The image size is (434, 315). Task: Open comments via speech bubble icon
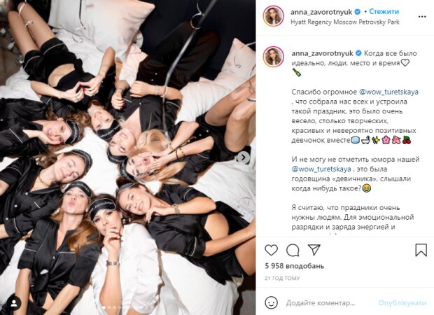click(293, 250)
